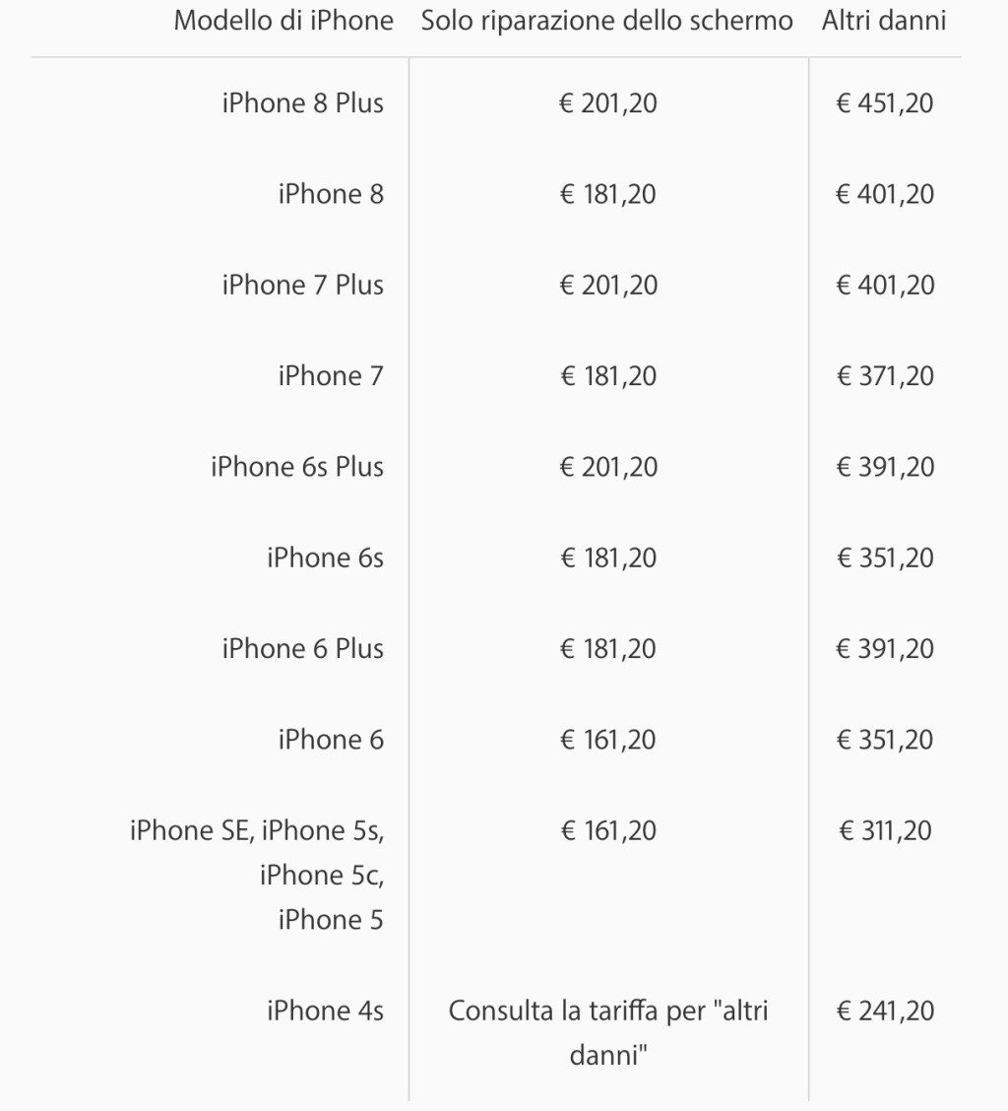
Task: Click the € 241,20 price for iPhone 4s
Action: (885, 1012)
